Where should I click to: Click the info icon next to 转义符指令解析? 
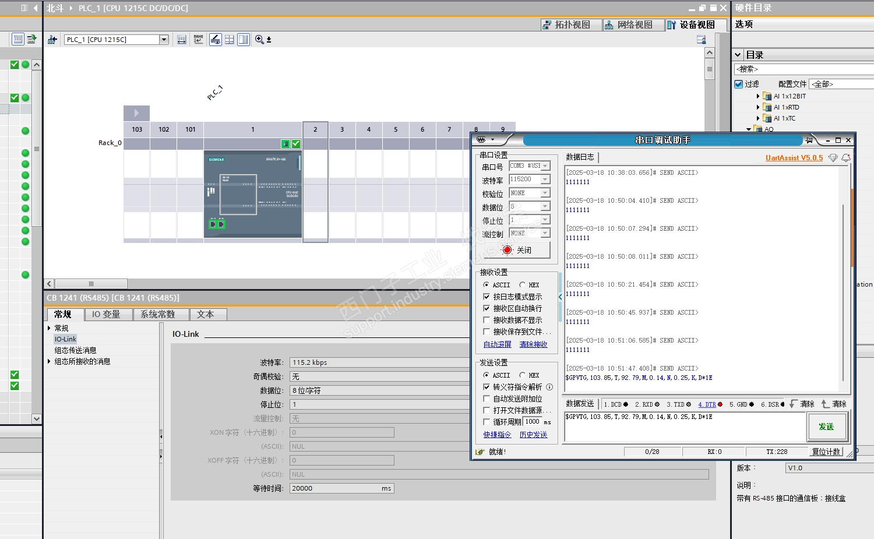(x=549, y=387)
